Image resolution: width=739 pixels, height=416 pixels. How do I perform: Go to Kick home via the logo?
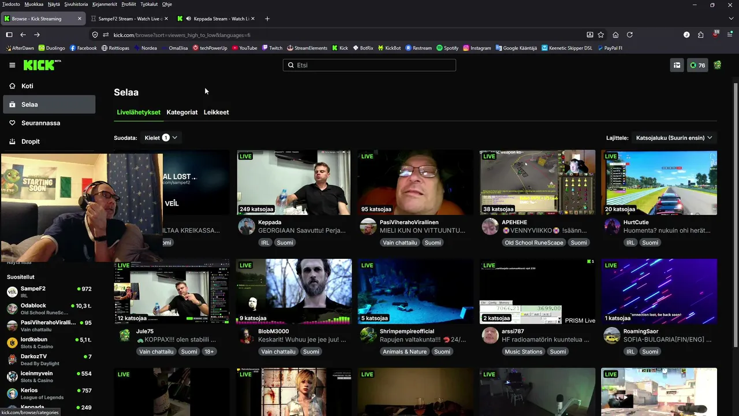point(42,65)
